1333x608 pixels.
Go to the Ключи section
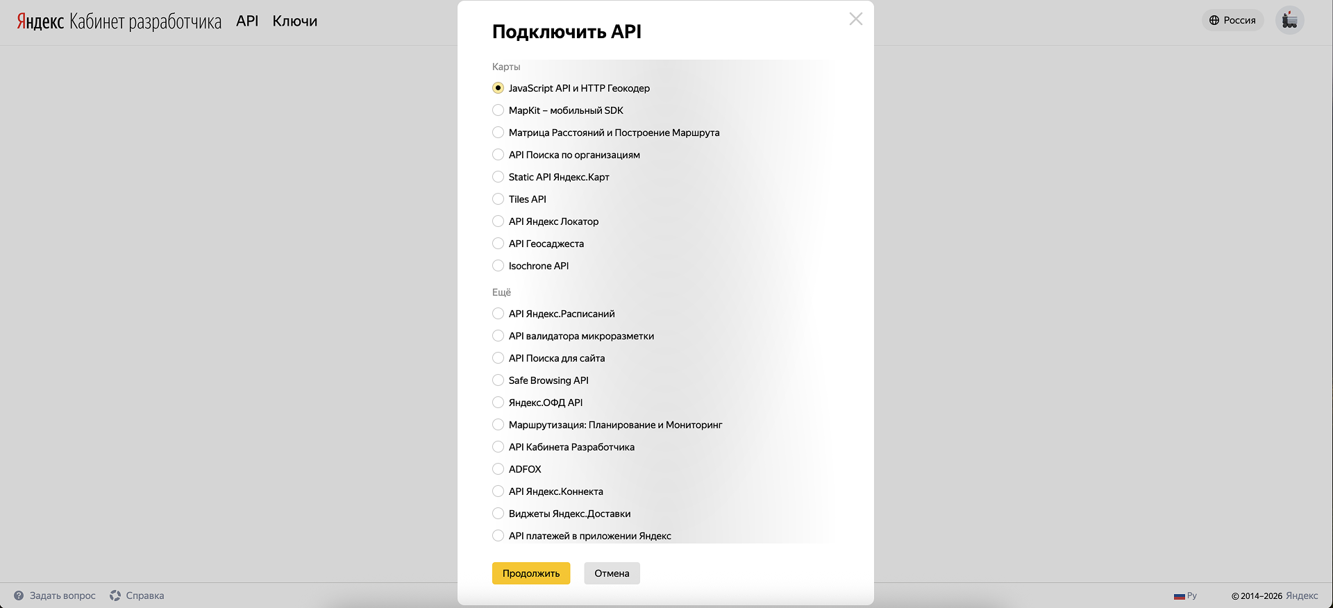[295, 21]
